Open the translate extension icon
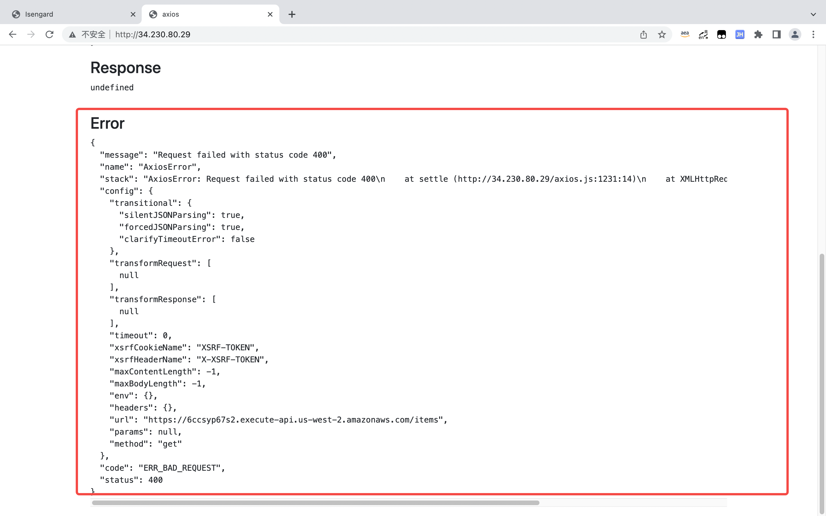The width and height of the screenshot is (826, 516). 703,34
